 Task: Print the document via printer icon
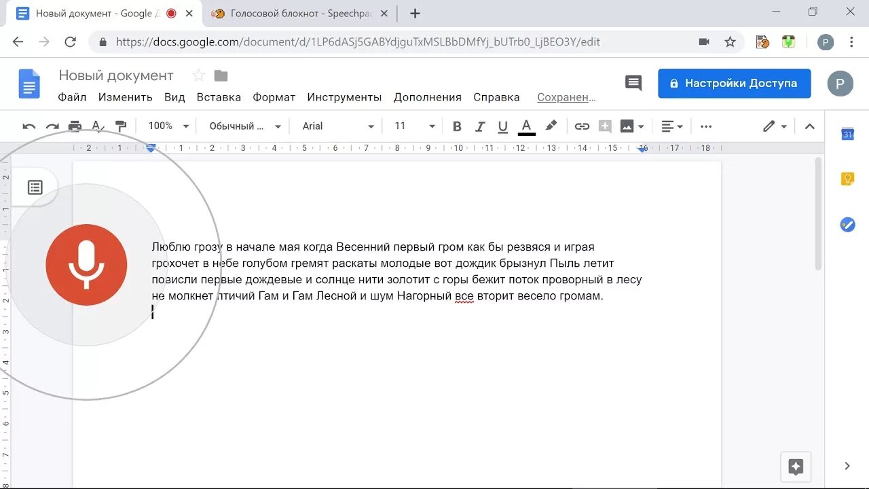point(75,126)
